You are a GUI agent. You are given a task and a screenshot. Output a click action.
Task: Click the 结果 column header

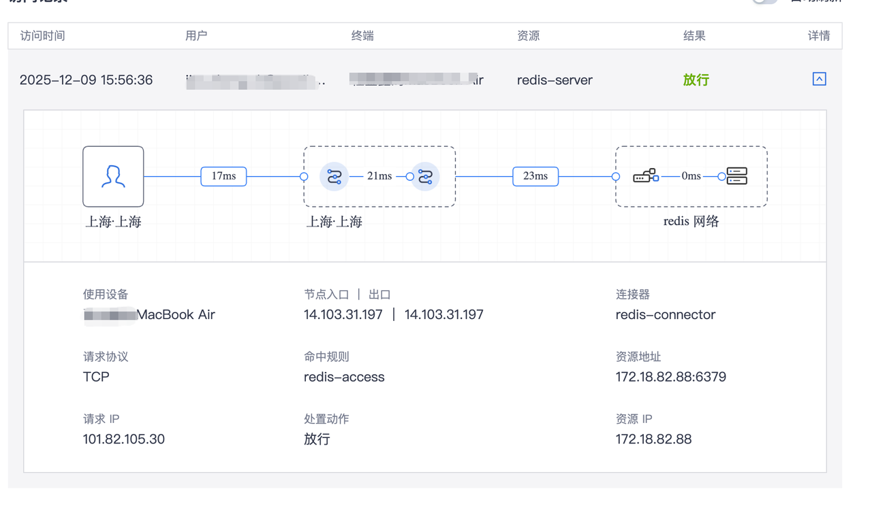[694, 36]
